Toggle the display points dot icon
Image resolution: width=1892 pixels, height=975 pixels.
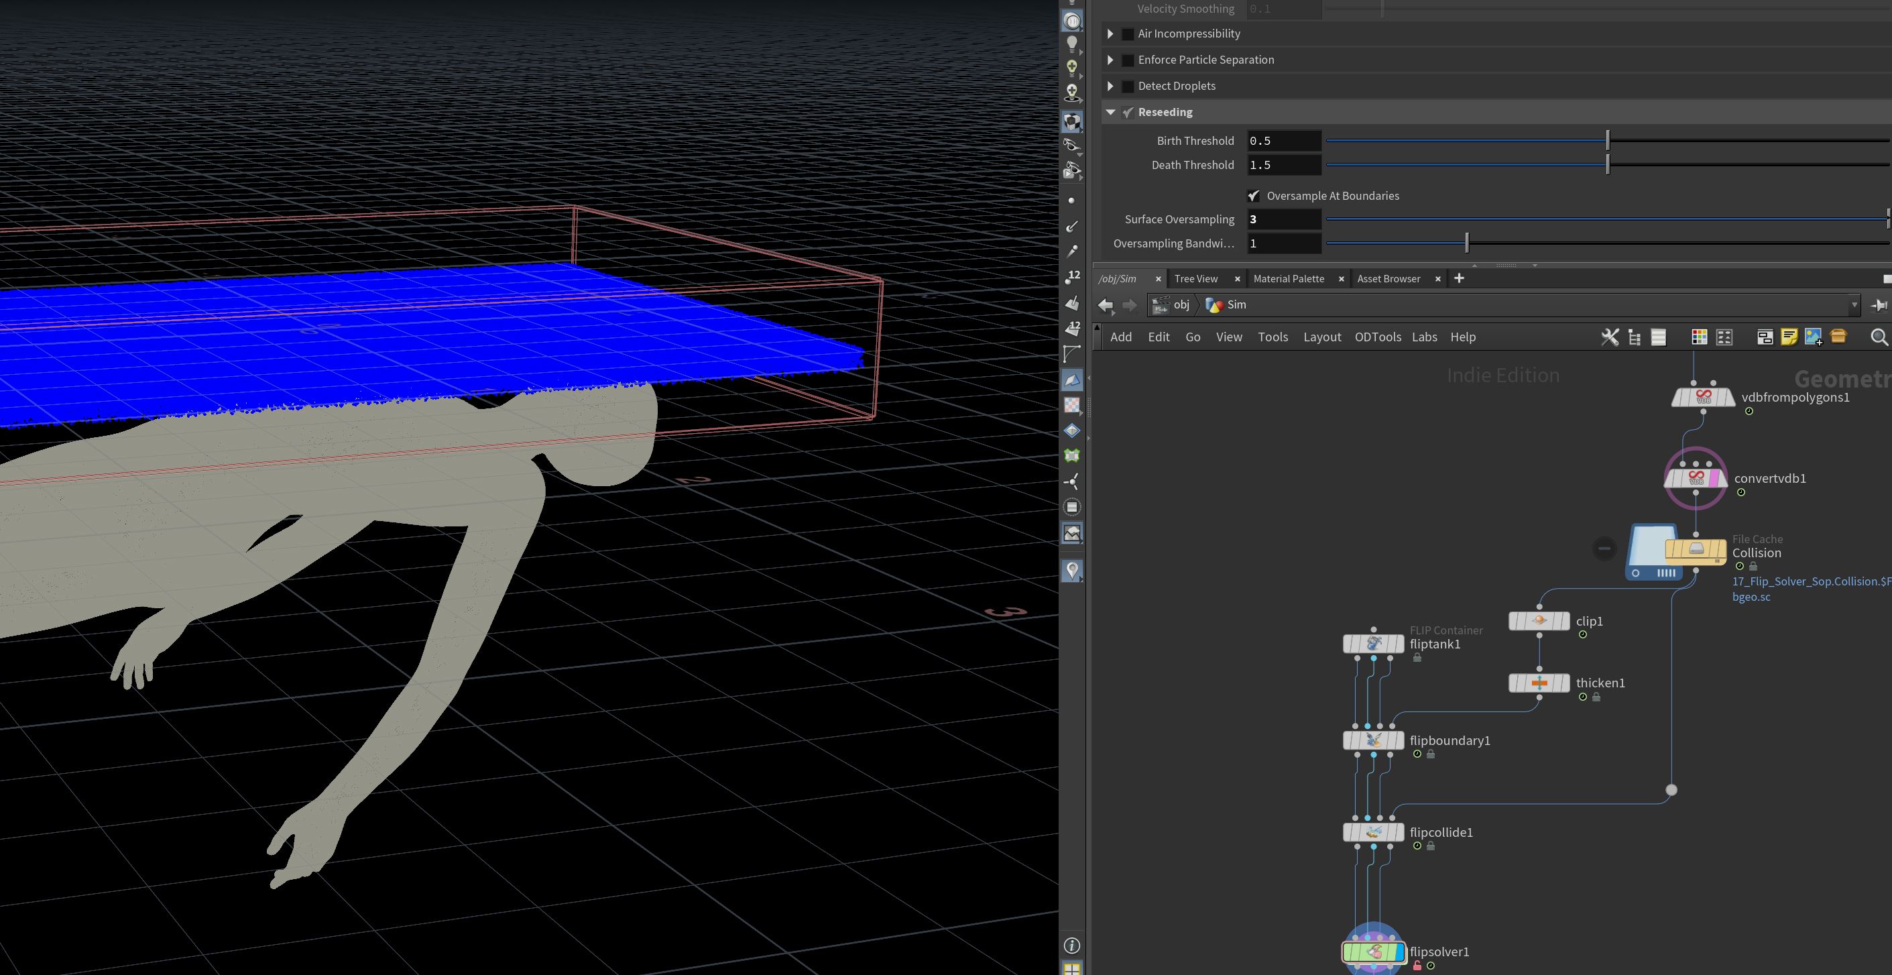[1071, 200]
